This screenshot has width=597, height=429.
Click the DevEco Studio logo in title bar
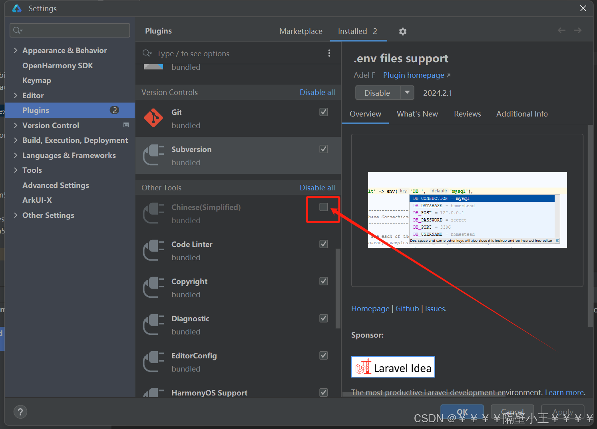coord(17,8)
